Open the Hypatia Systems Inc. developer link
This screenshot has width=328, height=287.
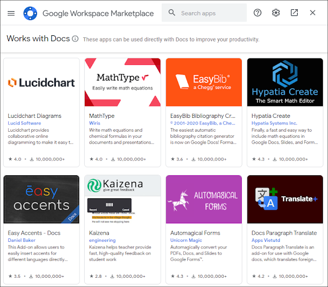[x=274, y=123]
